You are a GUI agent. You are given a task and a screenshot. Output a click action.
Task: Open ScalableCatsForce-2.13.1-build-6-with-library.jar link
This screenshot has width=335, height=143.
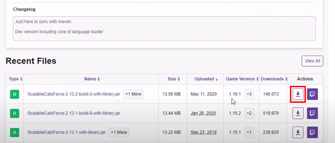pyautogui.click(x=74, y=113)
